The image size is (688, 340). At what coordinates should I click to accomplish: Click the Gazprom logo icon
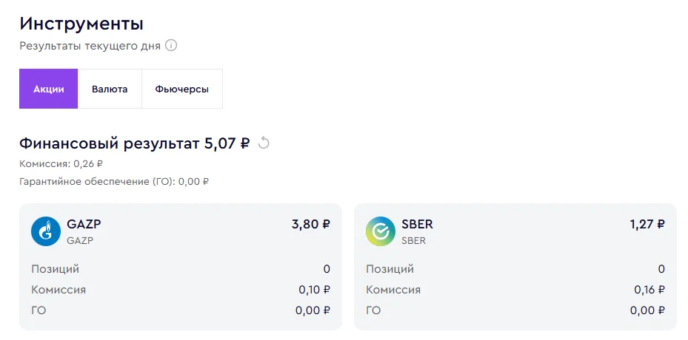[46, 231]
